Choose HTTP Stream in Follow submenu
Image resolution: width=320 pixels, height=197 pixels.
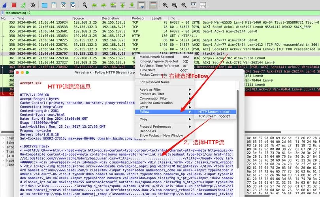click(x=215, y=112)
